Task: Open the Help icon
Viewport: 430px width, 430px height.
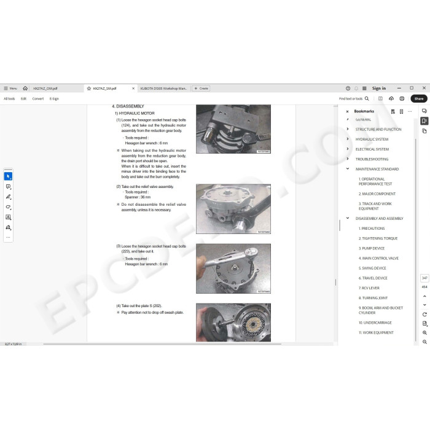Action: click(348, 88)
